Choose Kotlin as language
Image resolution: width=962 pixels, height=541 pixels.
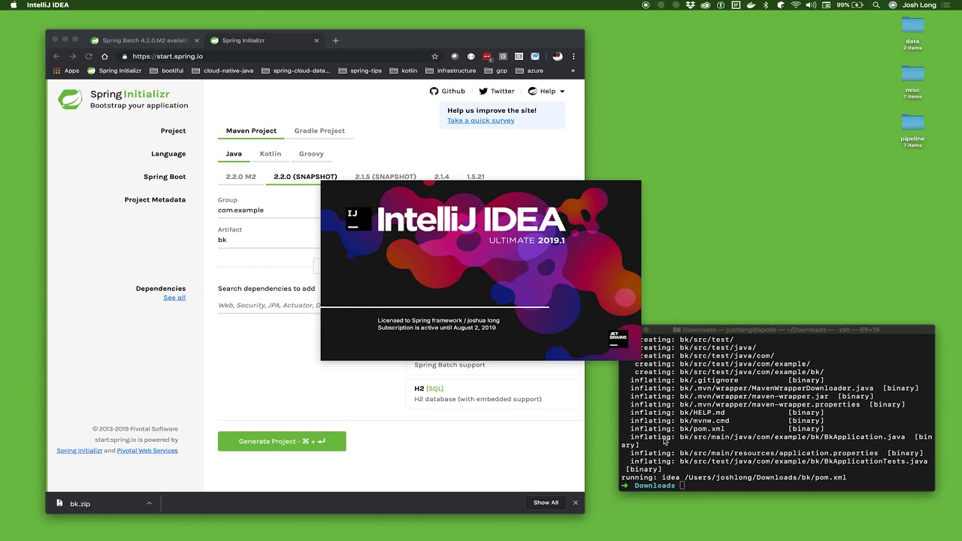[271, 153]
